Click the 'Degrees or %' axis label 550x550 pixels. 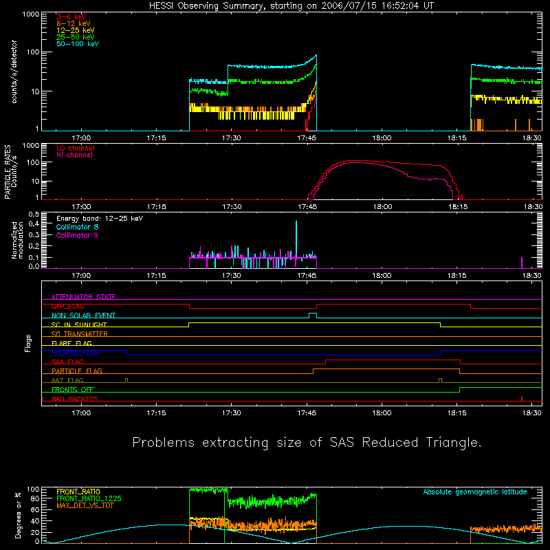point(19,515)
